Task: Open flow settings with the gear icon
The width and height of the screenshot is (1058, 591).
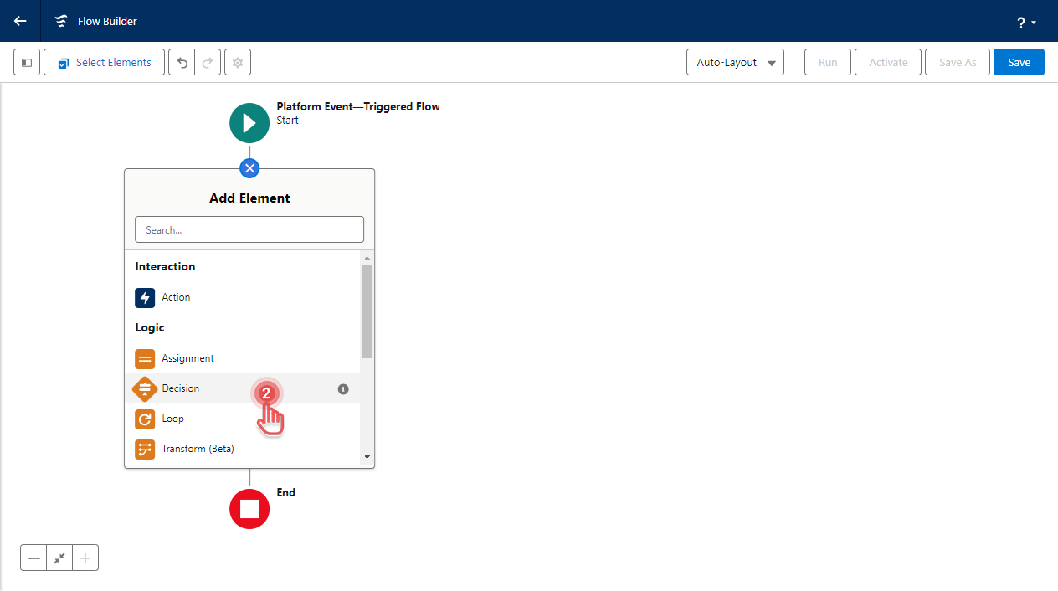Action: click(x=237, y=62)
